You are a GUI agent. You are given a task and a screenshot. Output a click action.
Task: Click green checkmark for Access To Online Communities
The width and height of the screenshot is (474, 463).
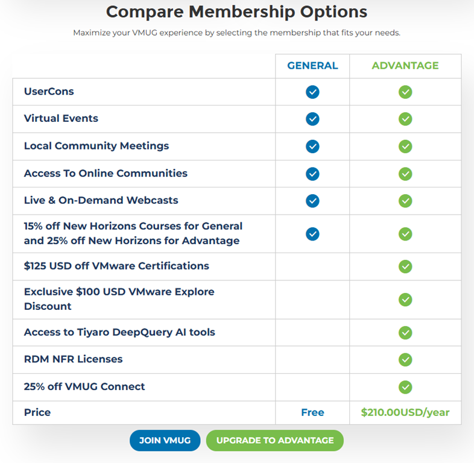(x=405, y=174)
